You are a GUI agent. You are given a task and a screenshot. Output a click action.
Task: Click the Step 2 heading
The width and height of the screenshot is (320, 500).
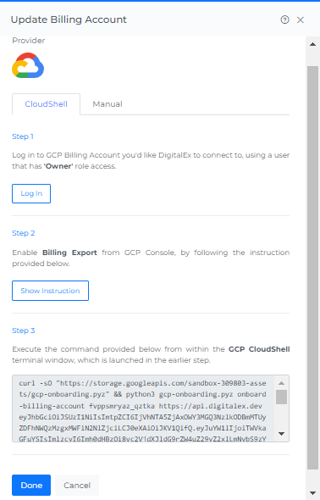(23, 233)
